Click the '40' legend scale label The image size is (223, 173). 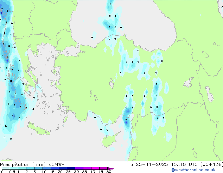[93, 172]
